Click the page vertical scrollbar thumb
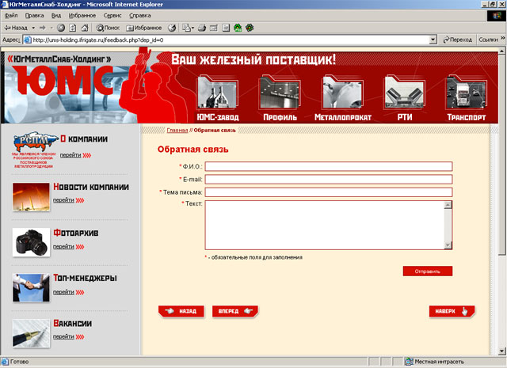 [x=501, y=154]
